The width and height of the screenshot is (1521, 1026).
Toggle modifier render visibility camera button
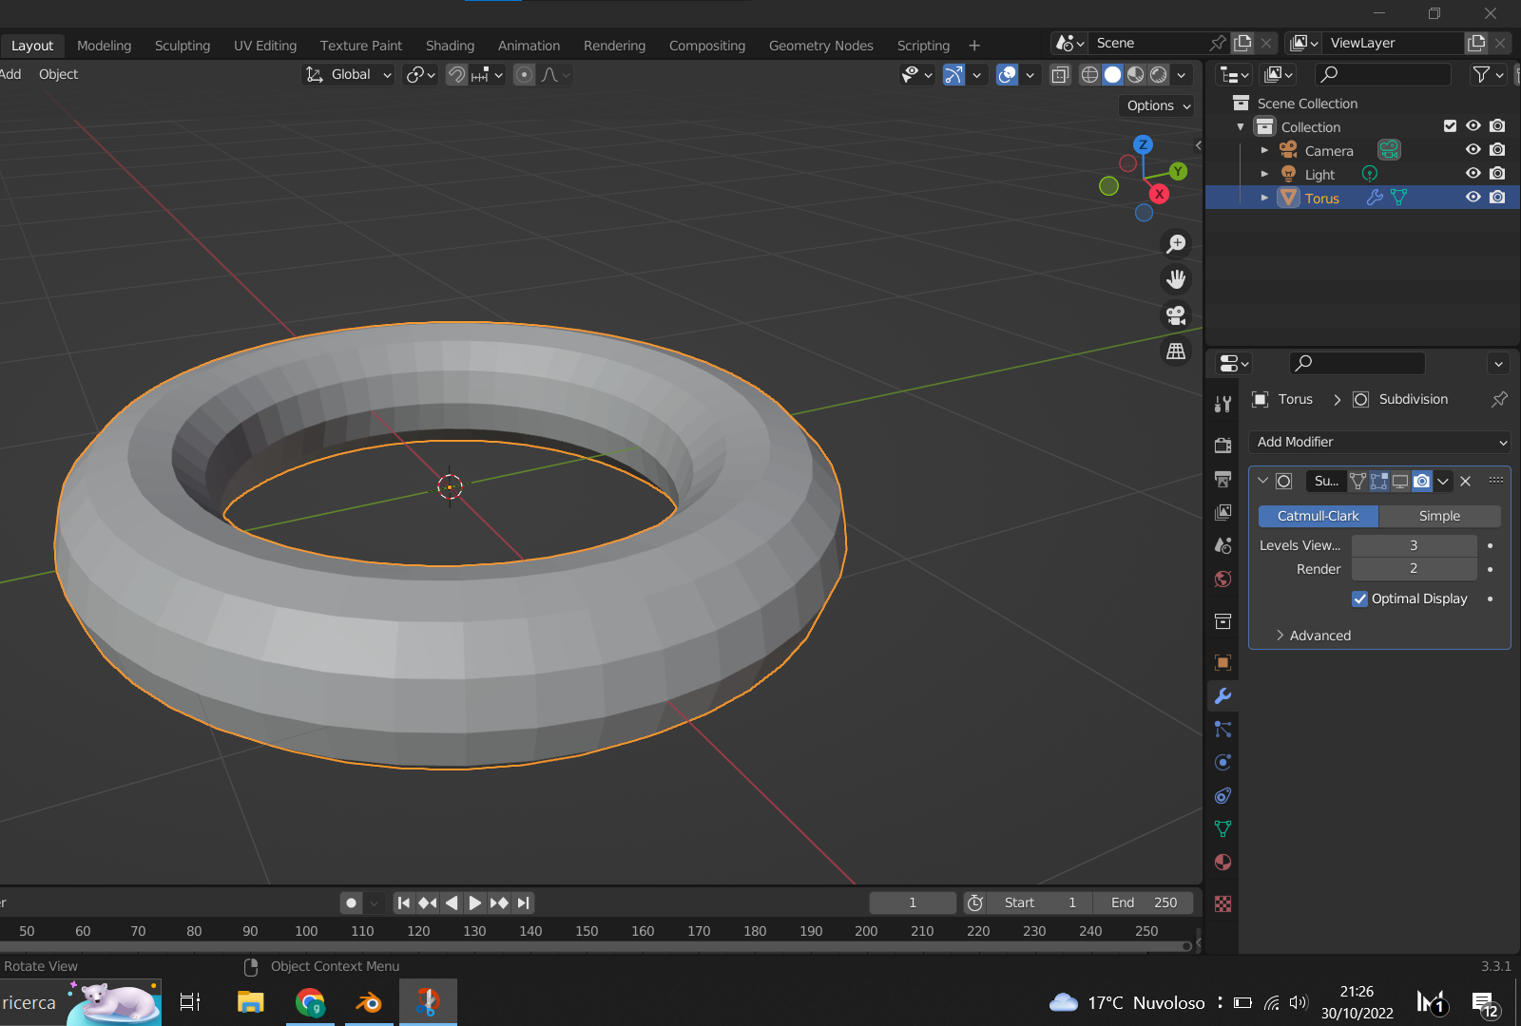pyautogui.click(x=1421, y=482)
